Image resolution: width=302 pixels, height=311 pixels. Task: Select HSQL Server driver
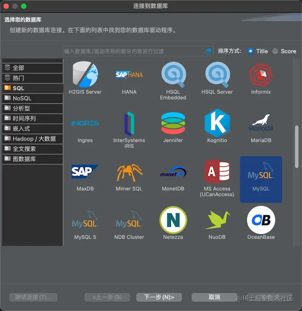pyautogui.click(x=217, y=75)
